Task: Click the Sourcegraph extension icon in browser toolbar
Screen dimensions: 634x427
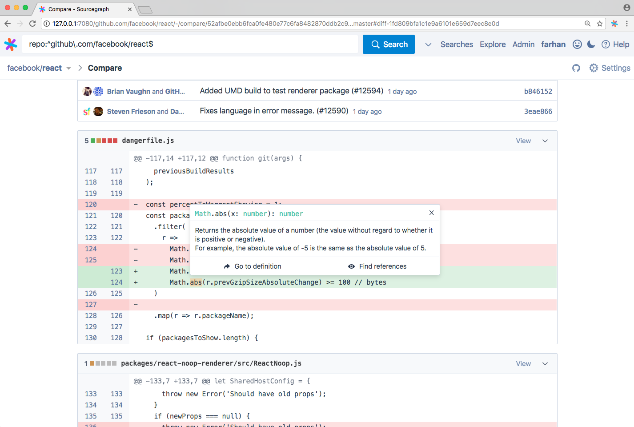Action: (614, 24)
